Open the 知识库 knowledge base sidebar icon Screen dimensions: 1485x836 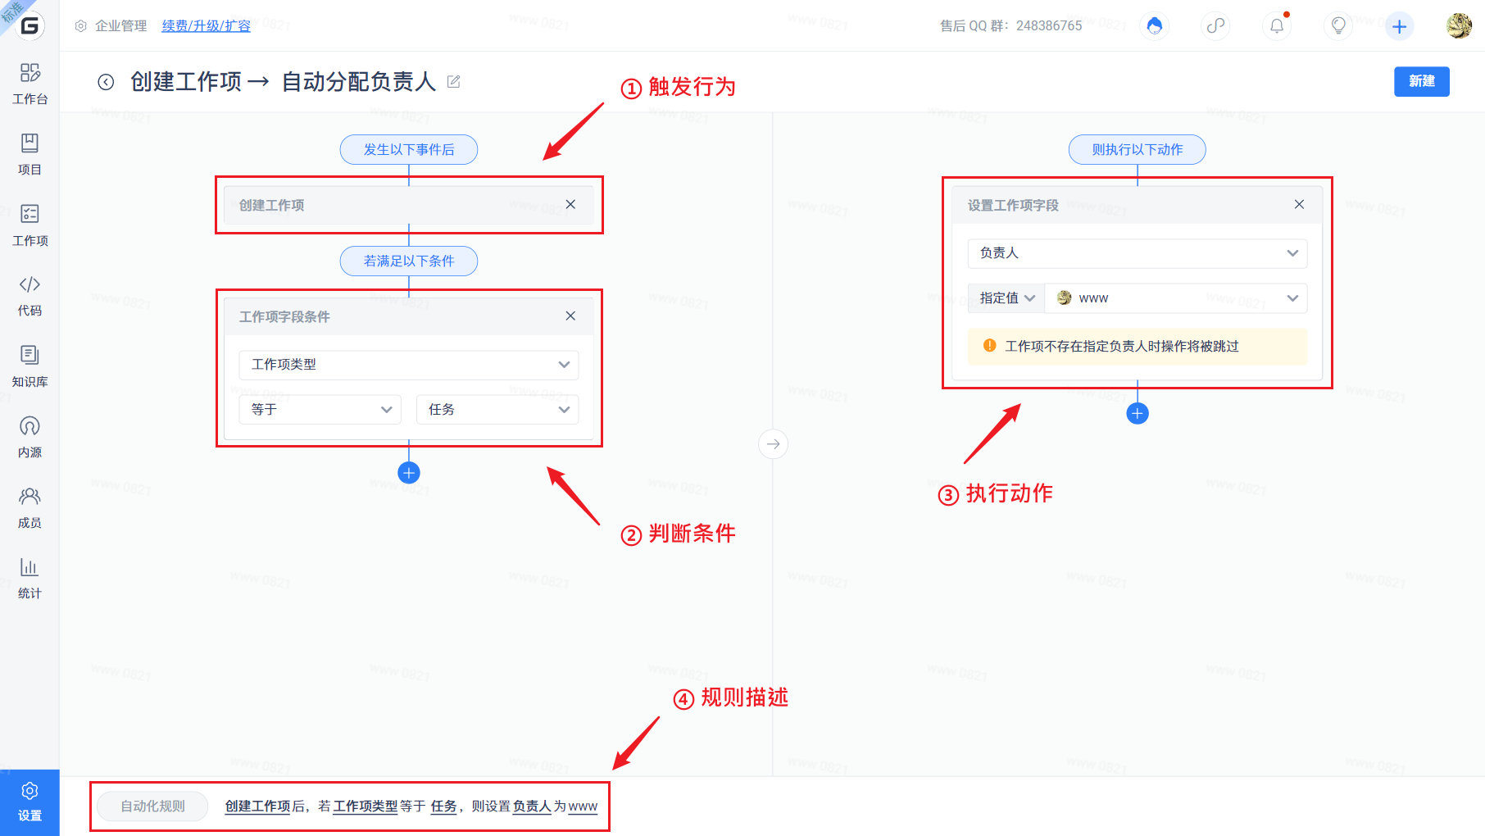coord(30,366)
